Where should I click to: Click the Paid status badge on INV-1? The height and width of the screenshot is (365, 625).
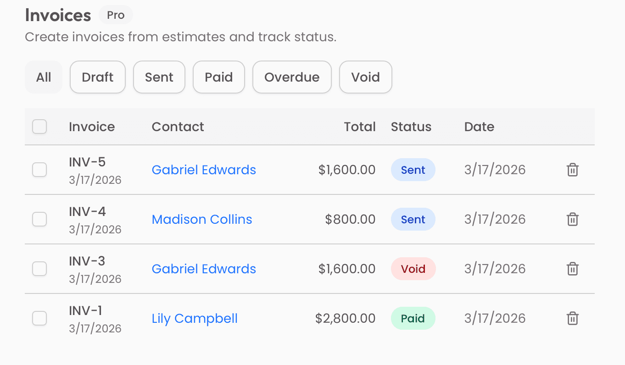[x=413, y=318]
